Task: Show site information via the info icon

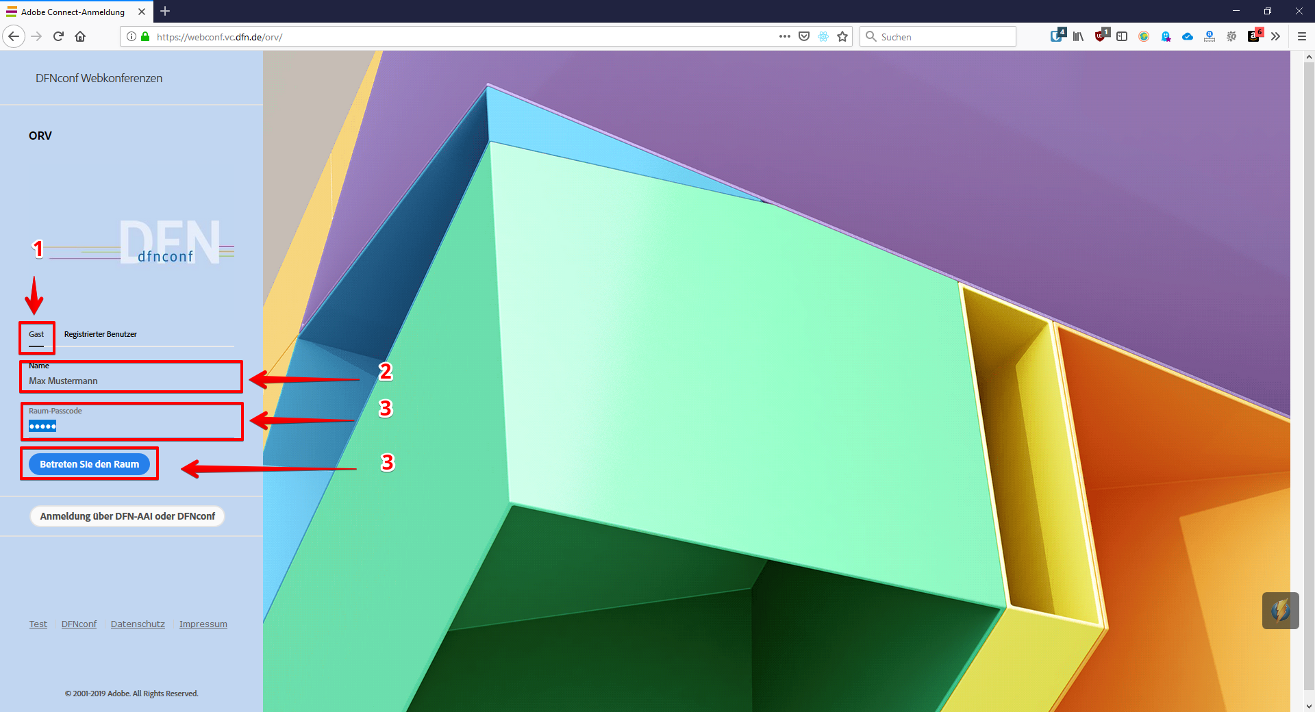Action: [x=131, y=36]
